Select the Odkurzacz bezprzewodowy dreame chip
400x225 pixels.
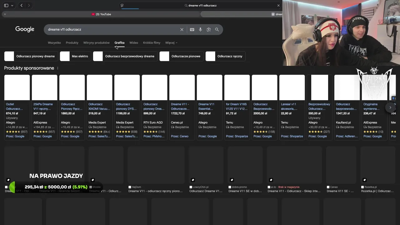(x=125, y=56)
